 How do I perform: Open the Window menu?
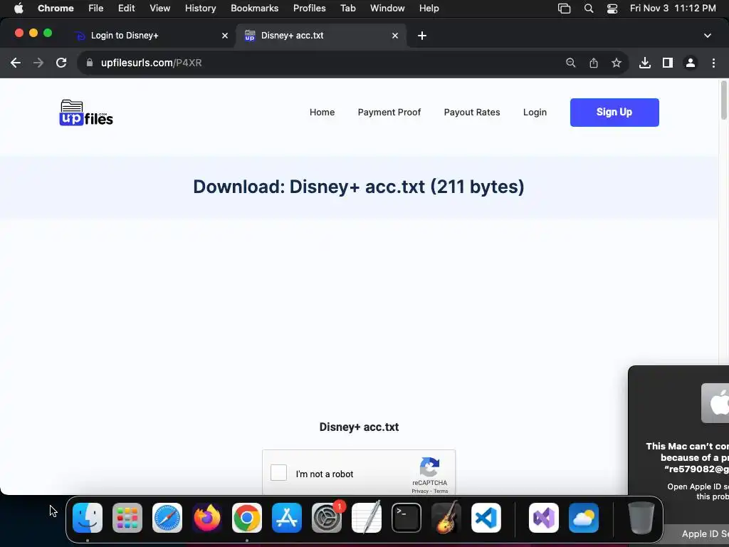(387, 9)
